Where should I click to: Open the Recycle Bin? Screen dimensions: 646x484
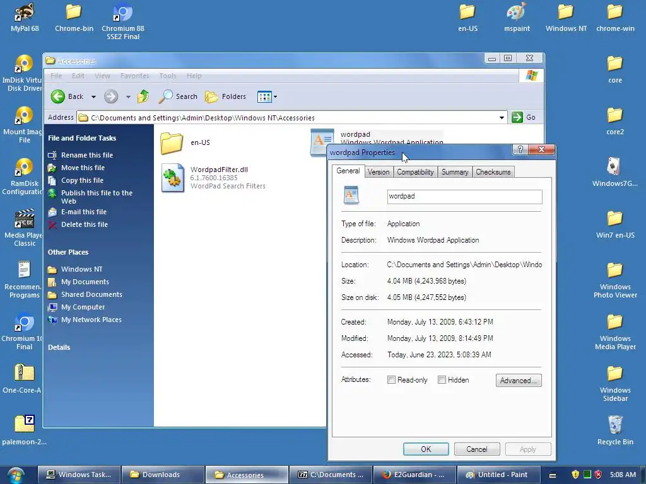614,431
